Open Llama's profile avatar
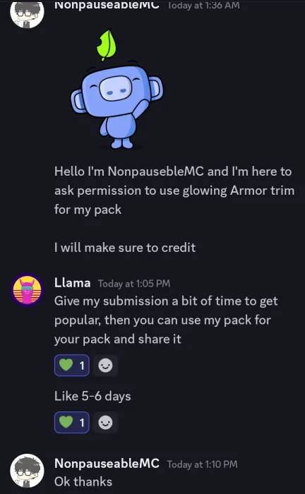This screenshot has height=494, width=305. pyautogui.click(x=27, y=289)
